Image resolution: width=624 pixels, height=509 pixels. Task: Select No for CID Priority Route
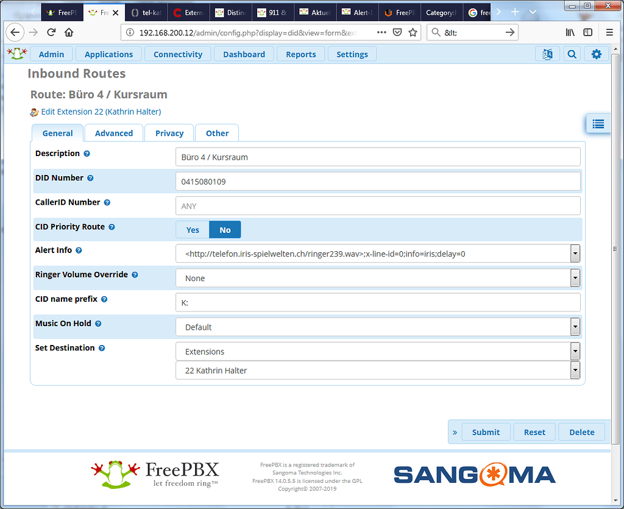pyautogui.click(x=225, y=230)
